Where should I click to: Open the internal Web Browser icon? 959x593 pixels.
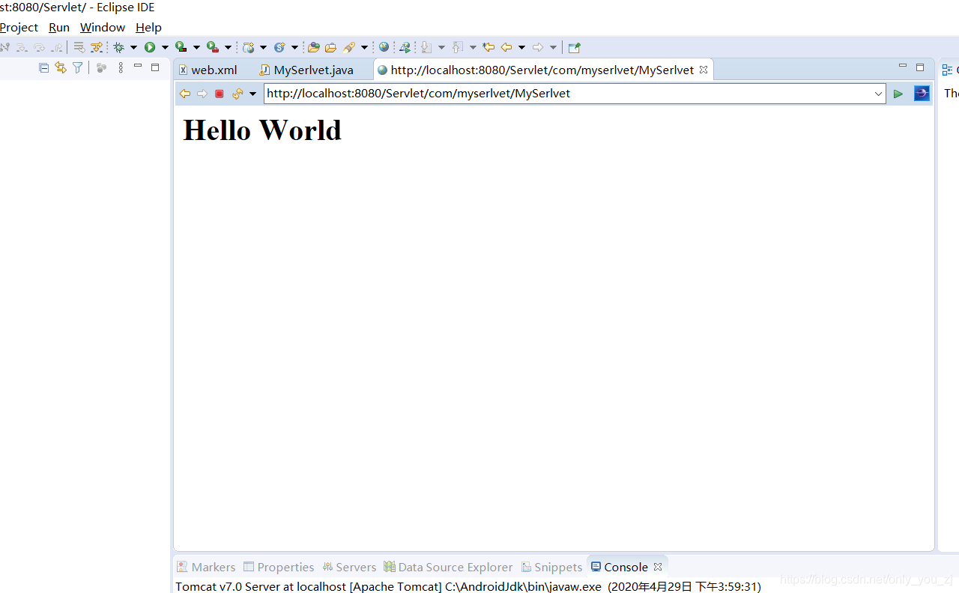[384, 46]
